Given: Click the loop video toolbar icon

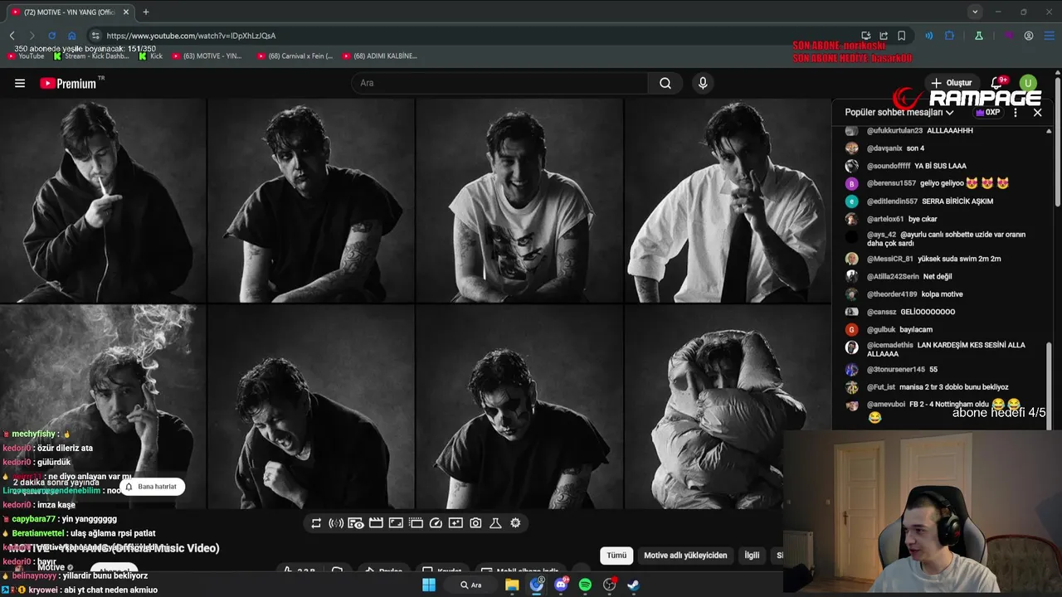Looking at the screenshot, I should point(316,523).
